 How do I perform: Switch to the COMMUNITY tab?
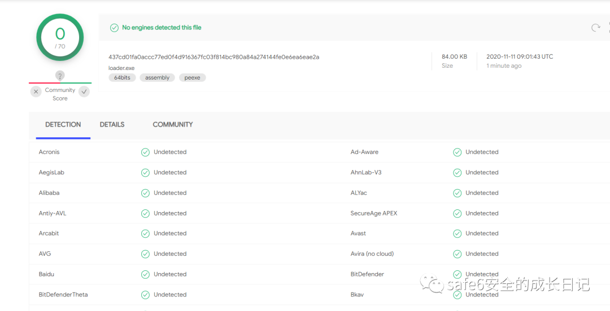[173, 125]
